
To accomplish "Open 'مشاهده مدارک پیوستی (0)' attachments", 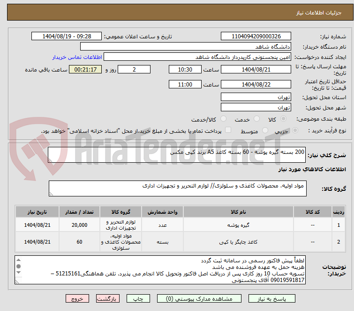I will 199,299.
